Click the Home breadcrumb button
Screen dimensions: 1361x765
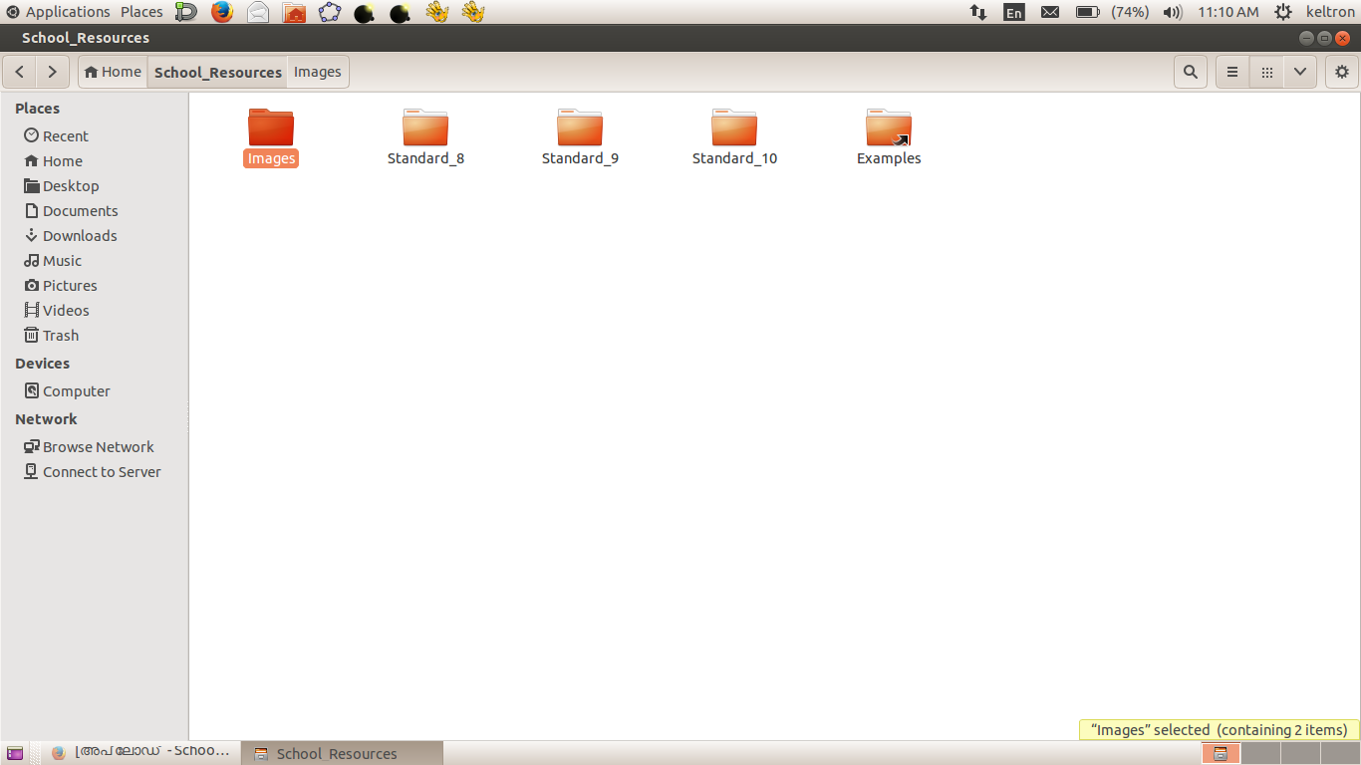tap(113, 72)
